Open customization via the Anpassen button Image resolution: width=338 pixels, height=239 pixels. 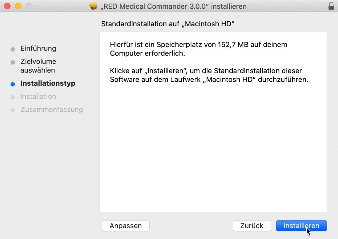(126, 226)
